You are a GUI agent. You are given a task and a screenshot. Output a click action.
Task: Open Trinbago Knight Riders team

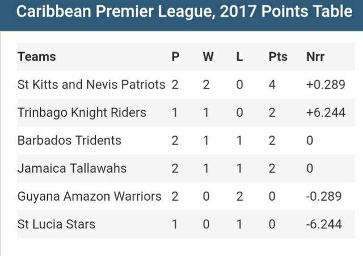coord(82,112)
